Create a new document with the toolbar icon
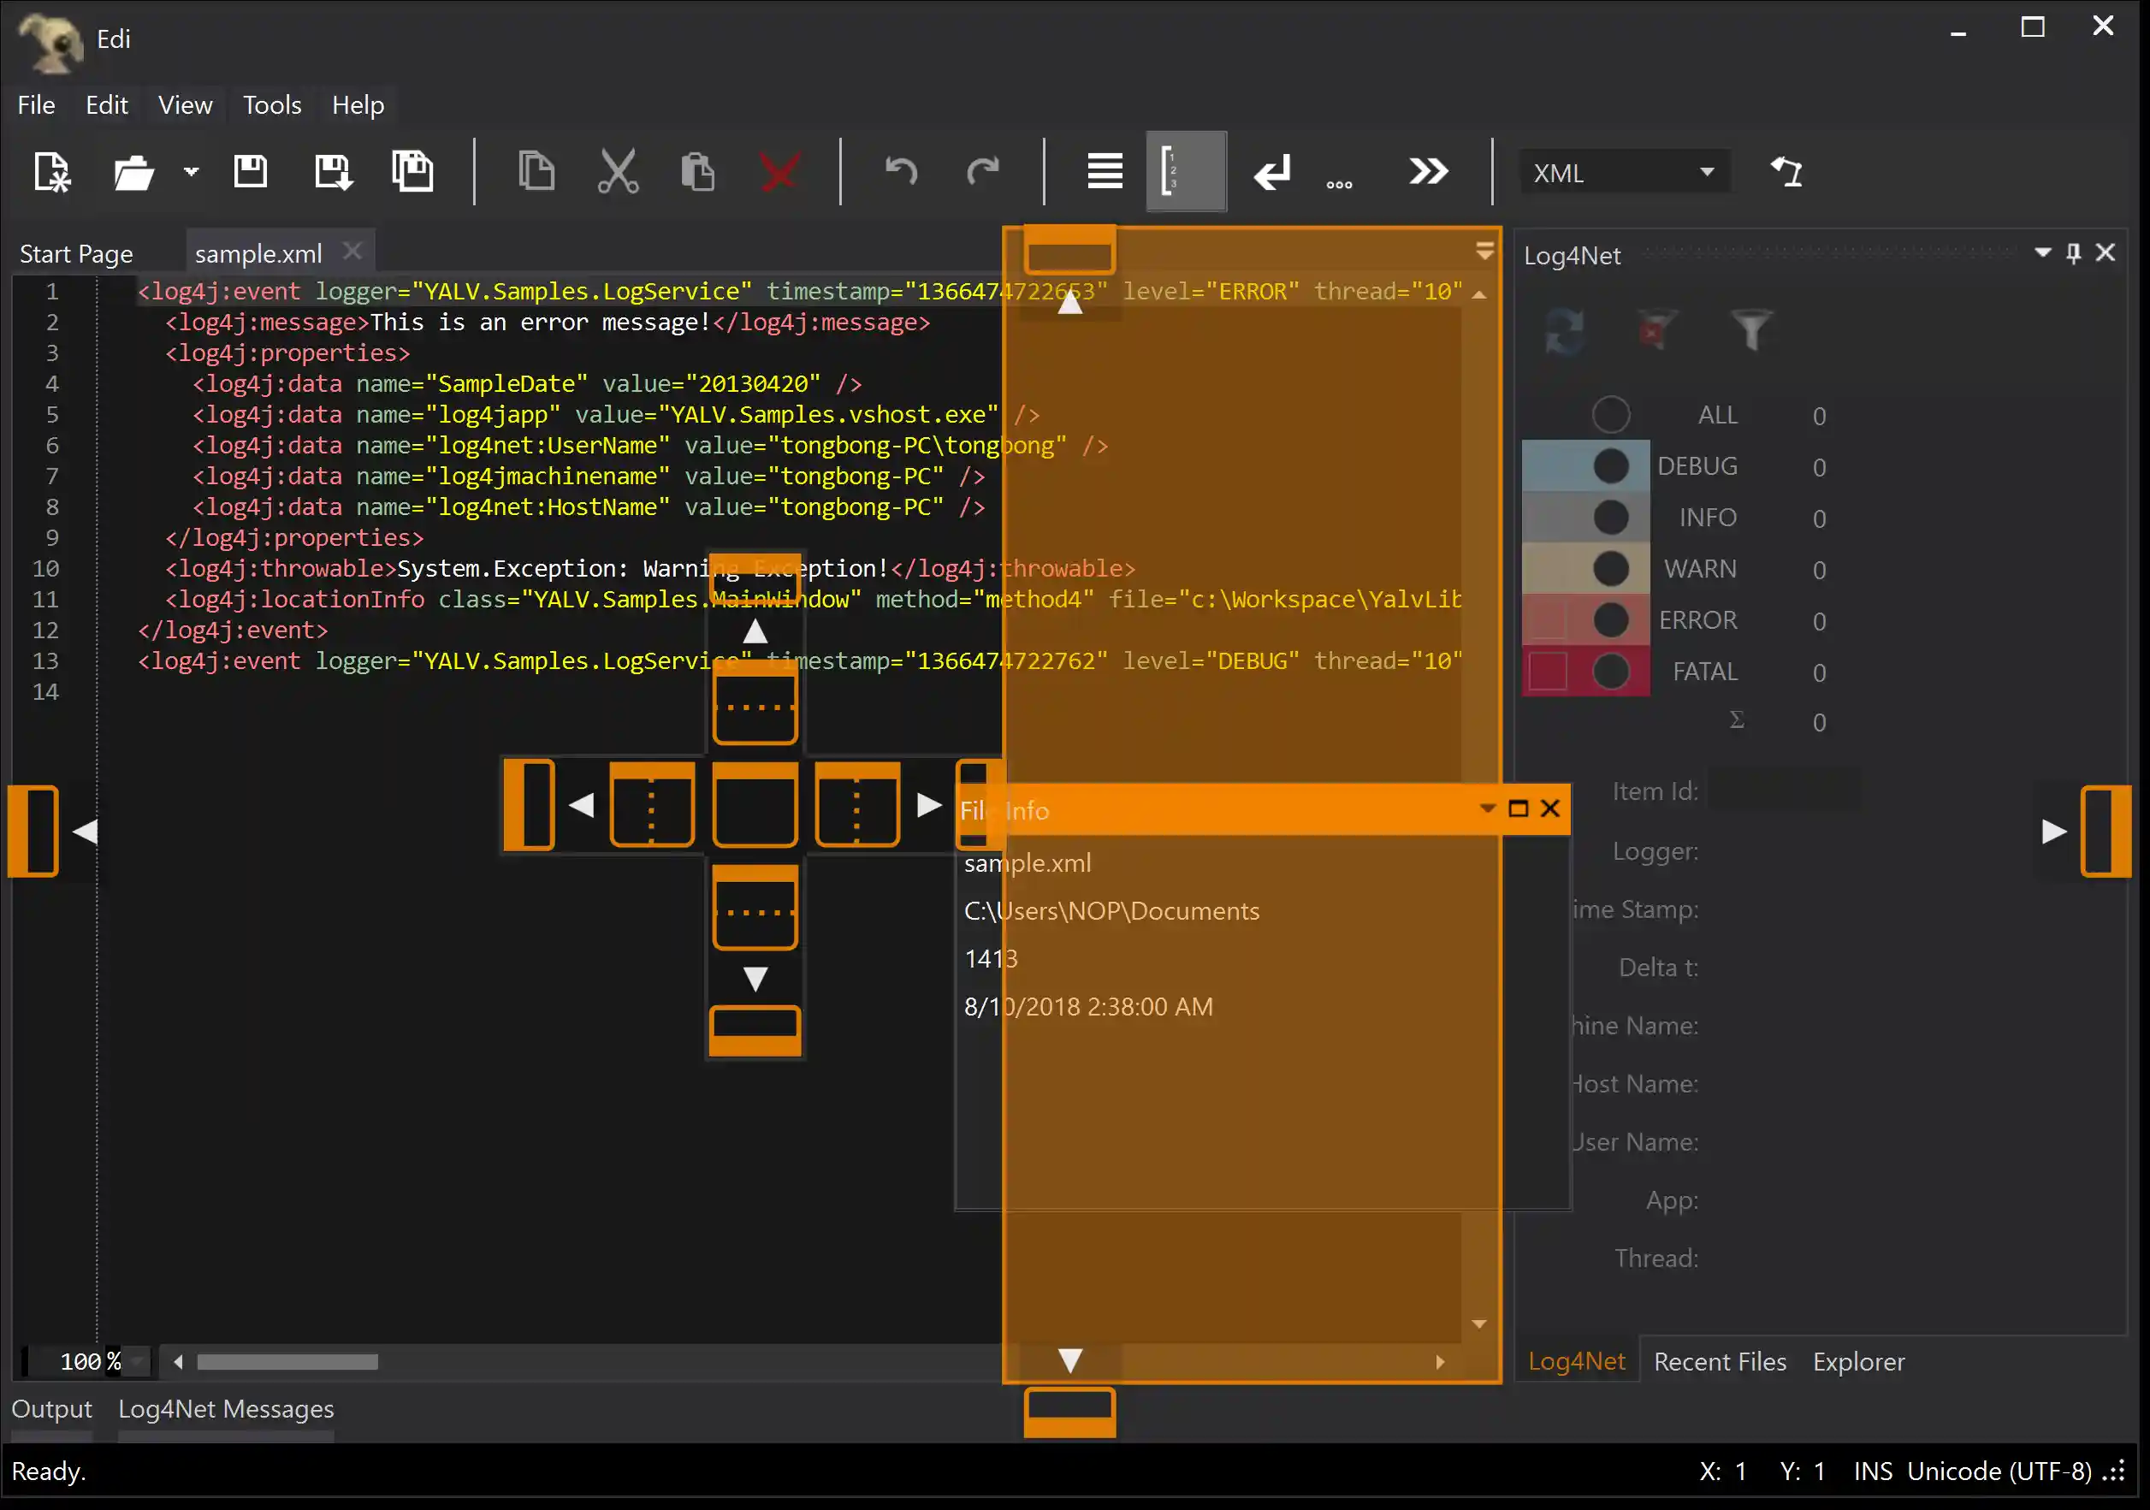Viewport: 2150px width, 1510px height. (51, 171)
